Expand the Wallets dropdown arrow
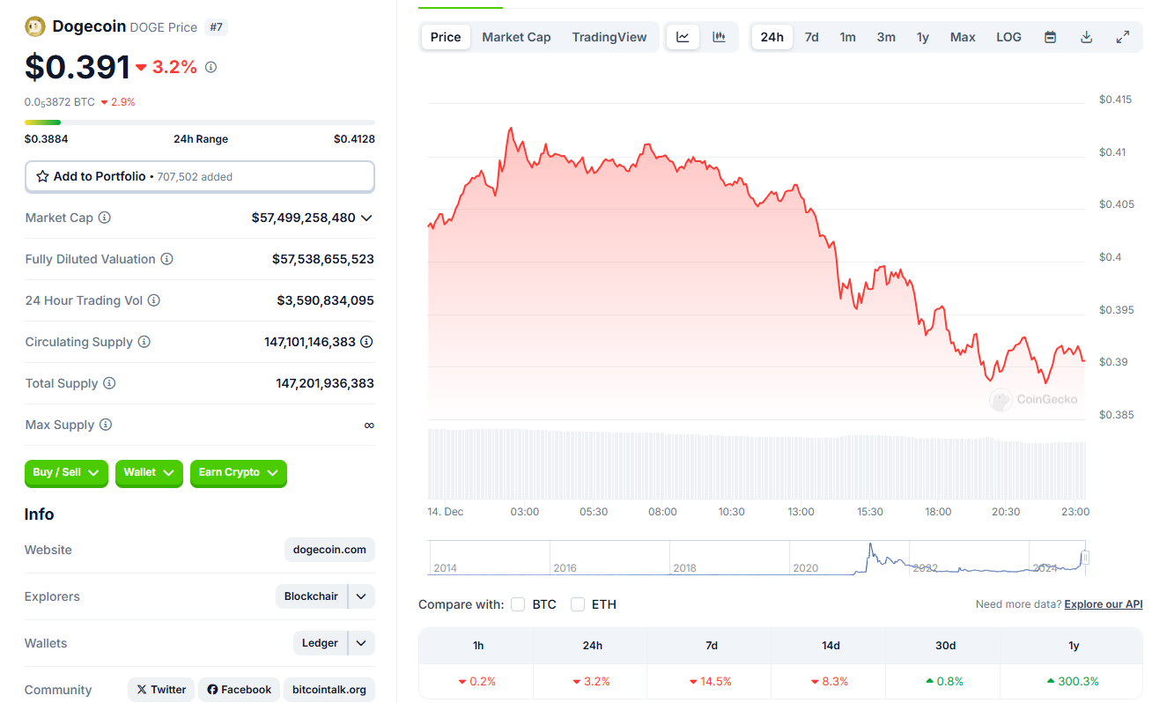This screenshot has height=703, width=1152. pos(361,643)
